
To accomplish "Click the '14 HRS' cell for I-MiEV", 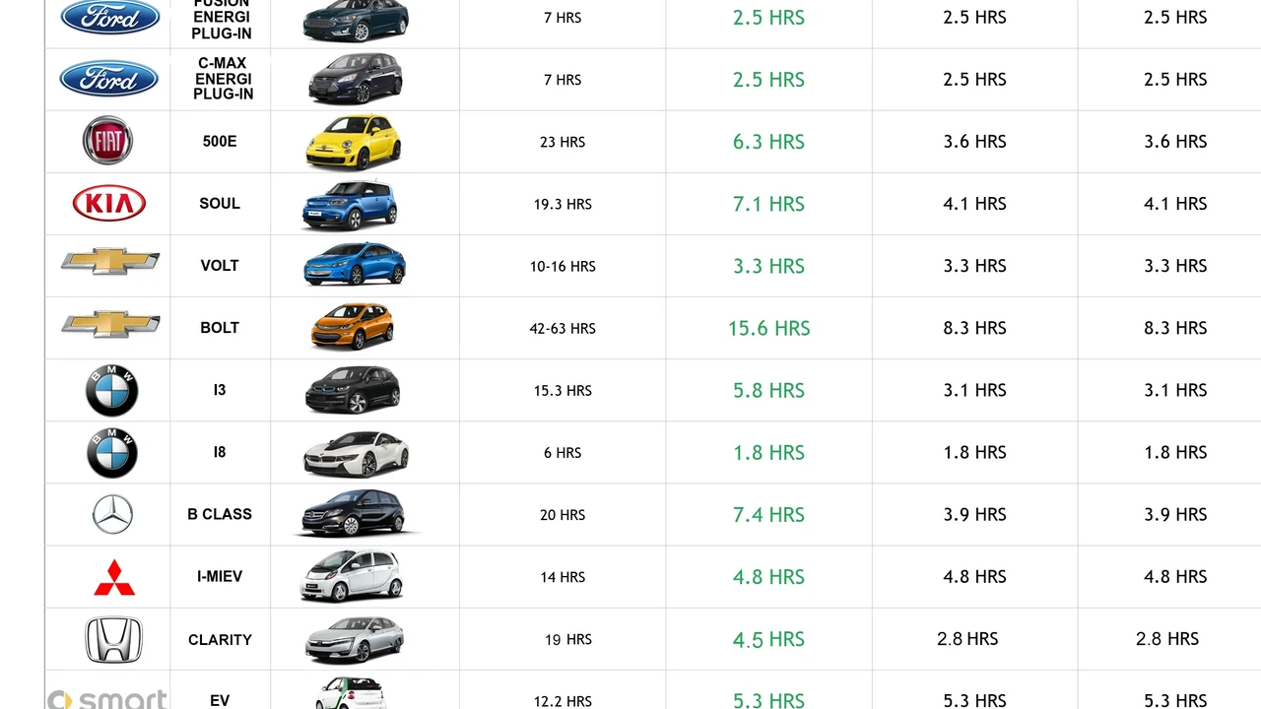I will [x=563, y=576].
